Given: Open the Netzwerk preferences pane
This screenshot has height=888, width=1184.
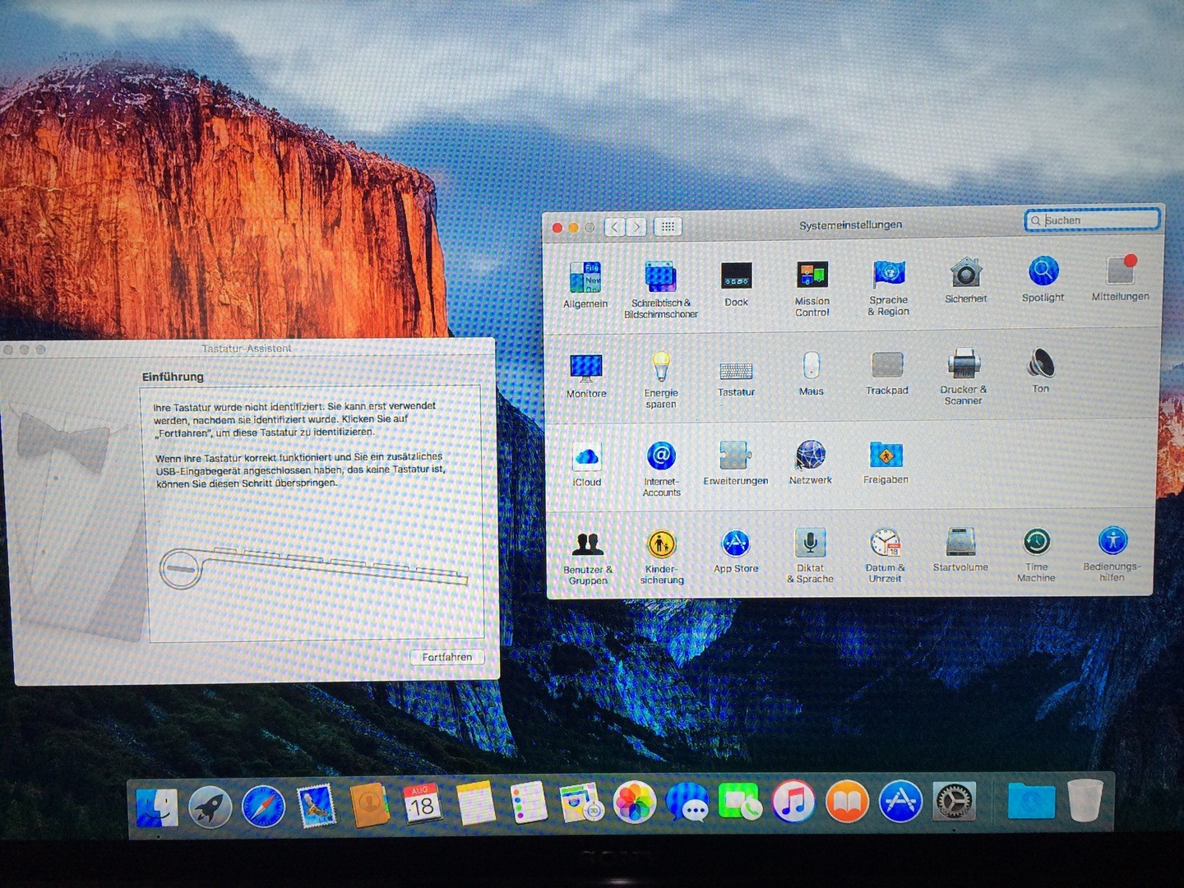Looking at the screenshot, I should (x=810, y=456).
